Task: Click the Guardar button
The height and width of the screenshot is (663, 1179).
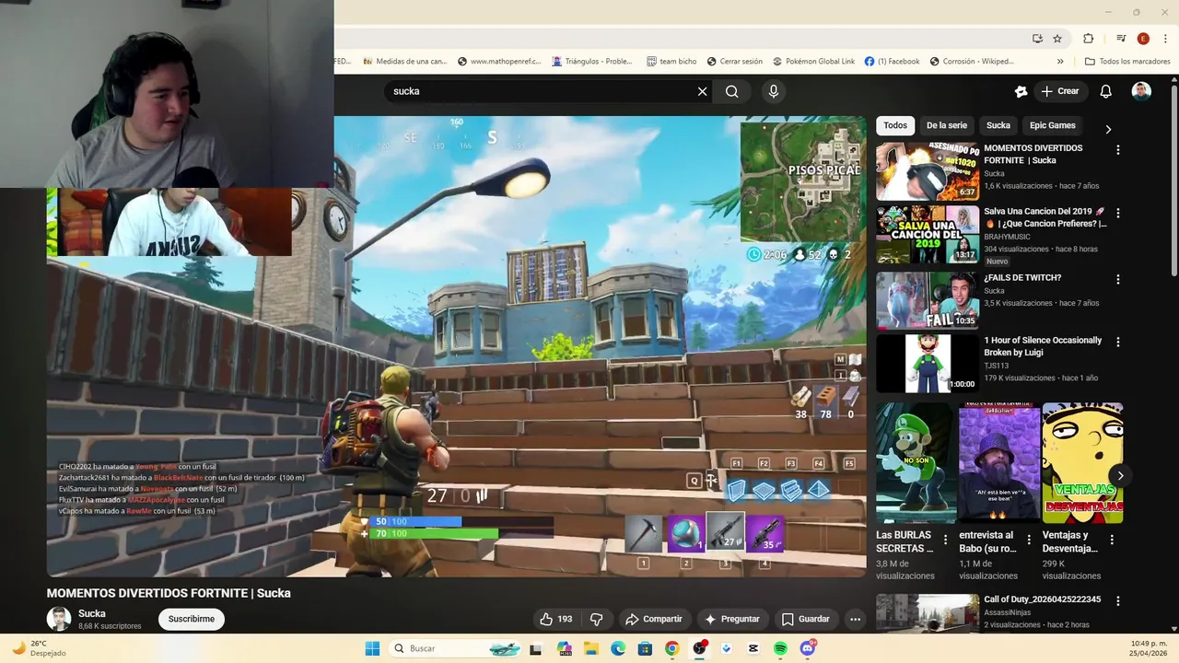Action: [805, 619]
